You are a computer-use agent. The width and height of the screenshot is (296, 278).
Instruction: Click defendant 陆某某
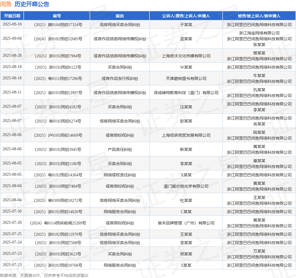(x=259, y=132)
